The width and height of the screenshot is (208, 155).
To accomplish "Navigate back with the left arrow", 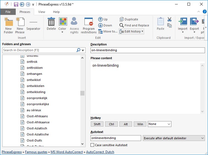I will tap(22, 4).
